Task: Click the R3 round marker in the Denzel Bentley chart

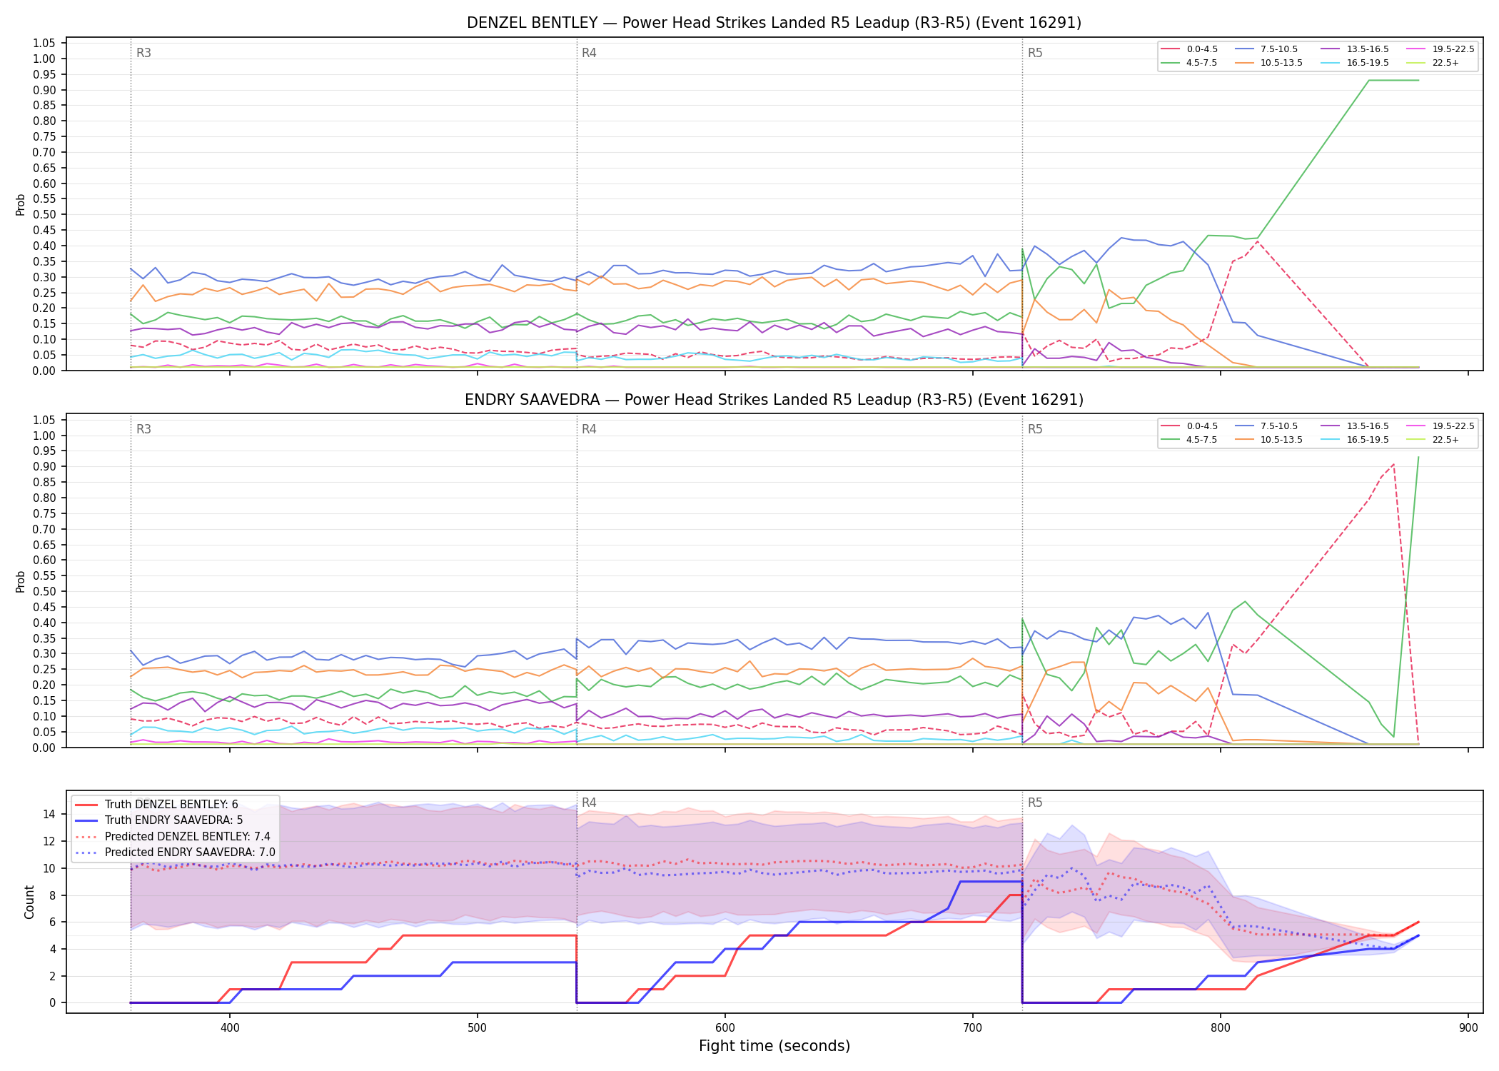Action: click(143, 53)
